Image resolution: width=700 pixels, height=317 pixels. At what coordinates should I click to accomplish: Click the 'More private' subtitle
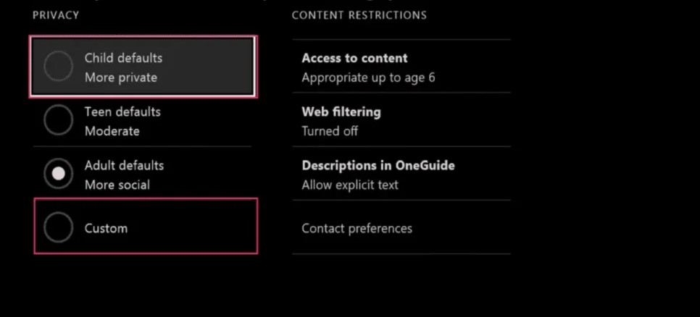coord(120,77)
